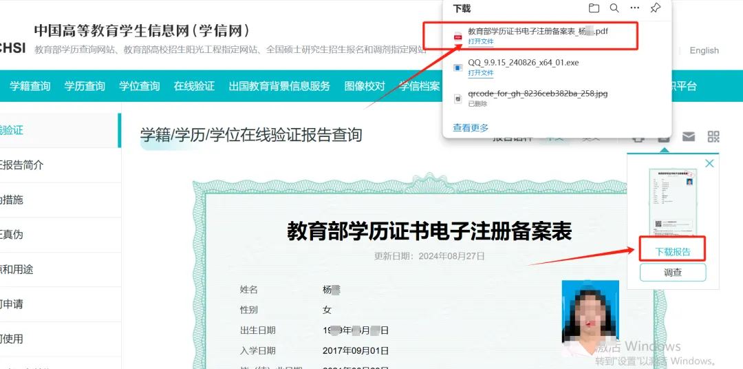Open file link under the PDF download
The height and width of the screenshot is (369, 743).
click(x=481, y=42)
